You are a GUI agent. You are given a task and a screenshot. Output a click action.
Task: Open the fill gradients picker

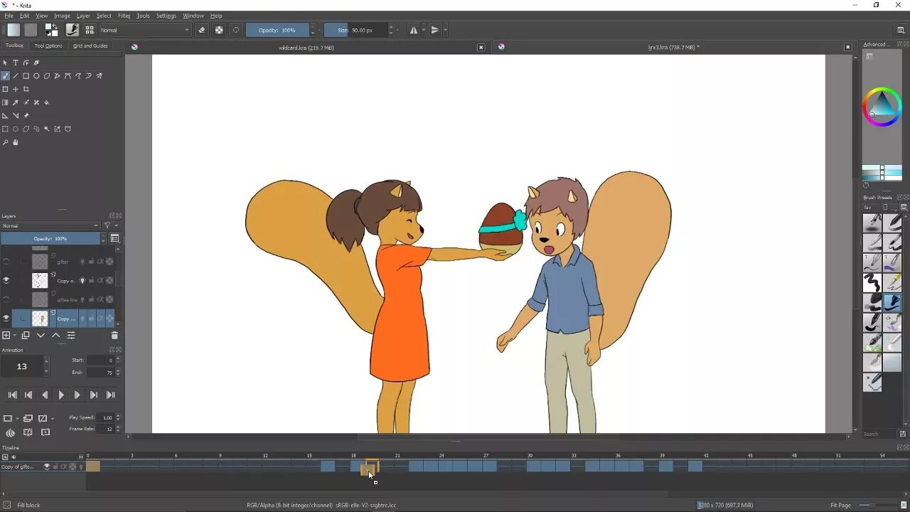click(x=14, y=30)
